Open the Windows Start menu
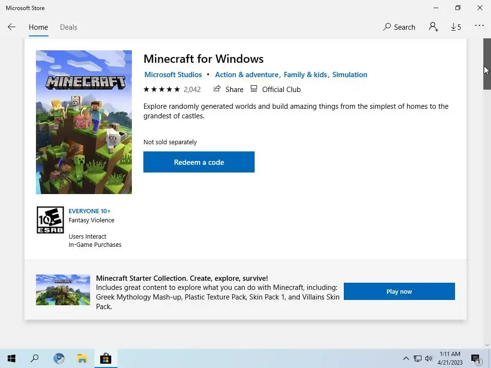 coord(12,358)
